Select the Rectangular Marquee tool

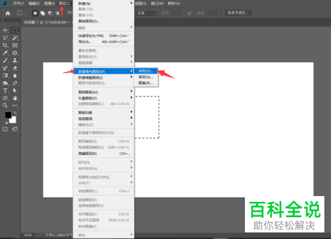[15, 30]
